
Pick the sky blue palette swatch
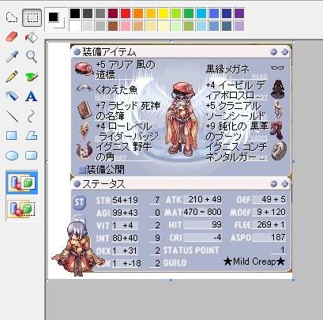click(x=201, y=13)
